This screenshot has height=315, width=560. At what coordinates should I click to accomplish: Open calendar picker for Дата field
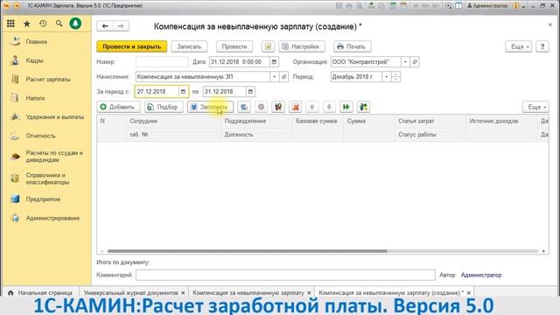tap(274, 62)
